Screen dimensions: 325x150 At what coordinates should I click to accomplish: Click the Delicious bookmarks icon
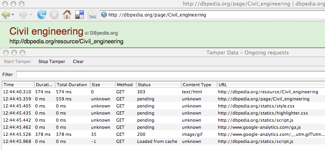click(80, 15)
